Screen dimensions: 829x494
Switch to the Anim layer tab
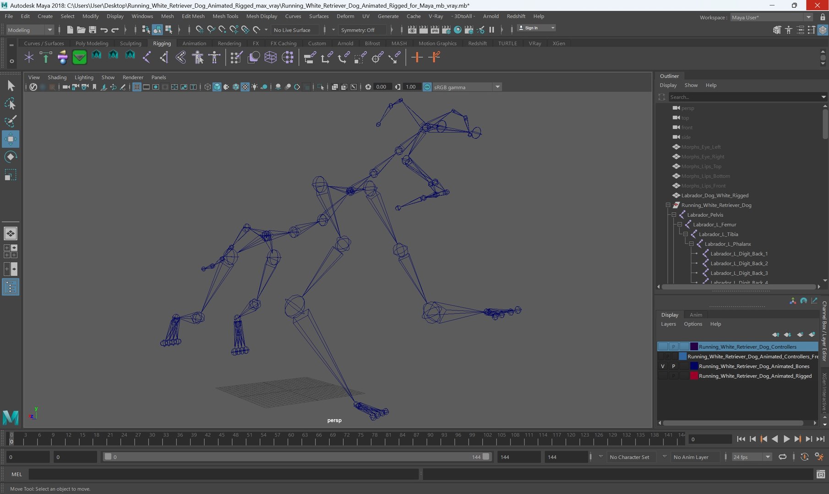(696, 315)
